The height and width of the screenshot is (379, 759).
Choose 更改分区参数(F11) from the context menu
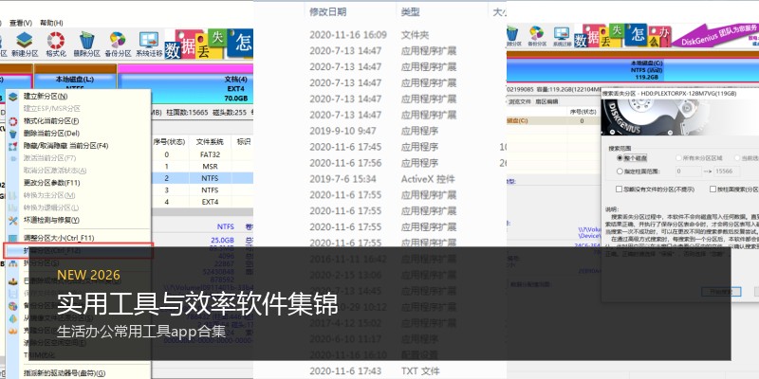(52, 183)
